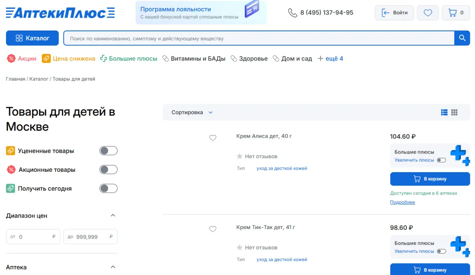Screen dimensions: 475x275
Task: Open the Цена снижена category
Action: click(x=68, y=59)
